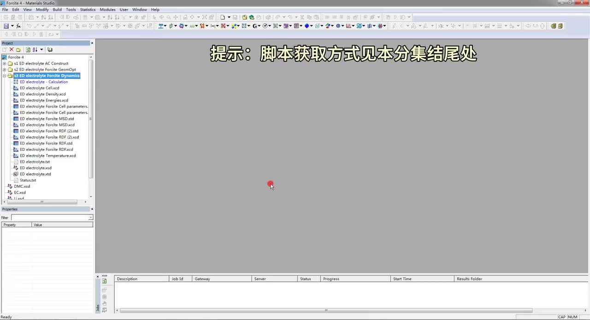Select ED electrolyte.xsd structure file
Viewport: 590px width, 320px height.
tap(35, 168)
